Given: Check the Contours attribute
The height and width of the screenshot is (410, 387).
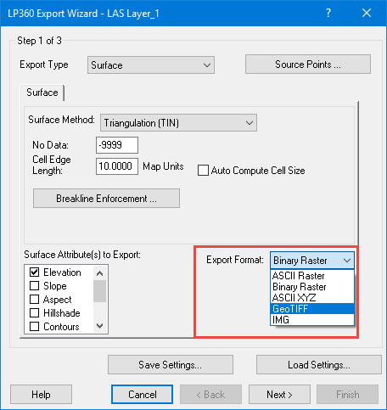Looking at the screenshot, I should [34, 327].
